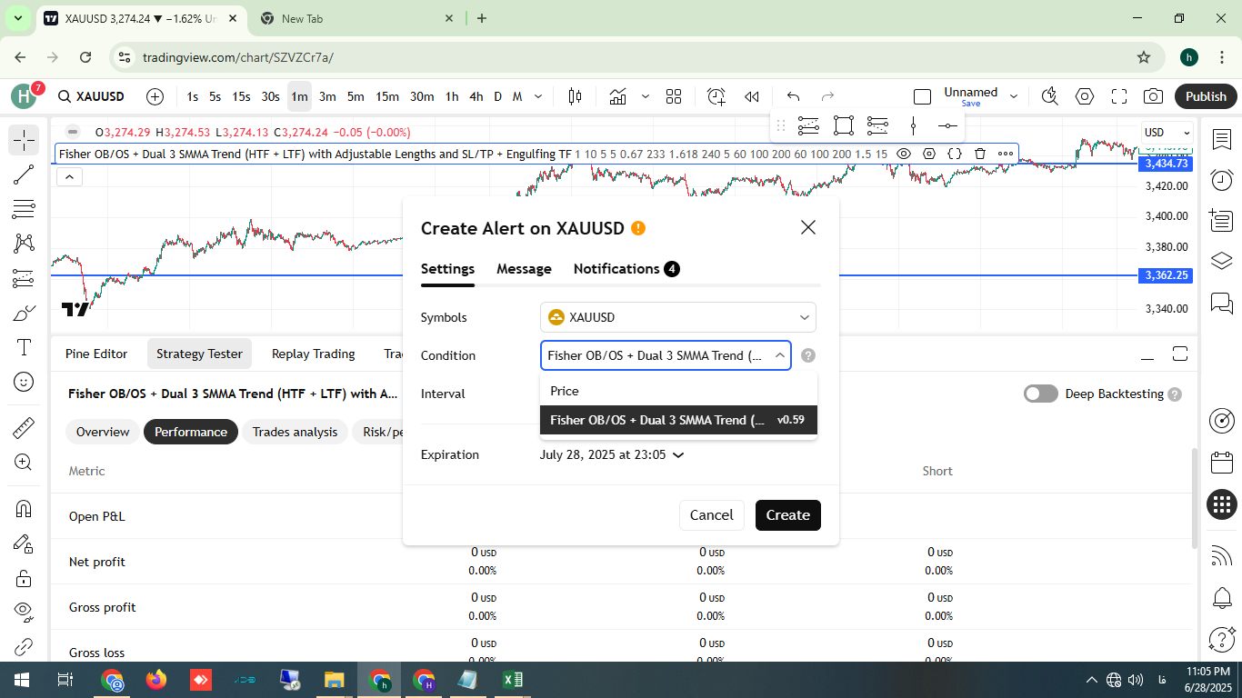Viewport: 1242px width, 698px height.
Task: Open the Fibonacci retracement tool group
Action: [x=24, y=209]
